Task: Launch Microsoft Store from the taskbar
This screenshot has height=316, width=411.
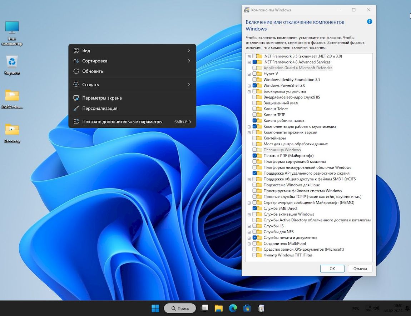Action: pos(247,308)
